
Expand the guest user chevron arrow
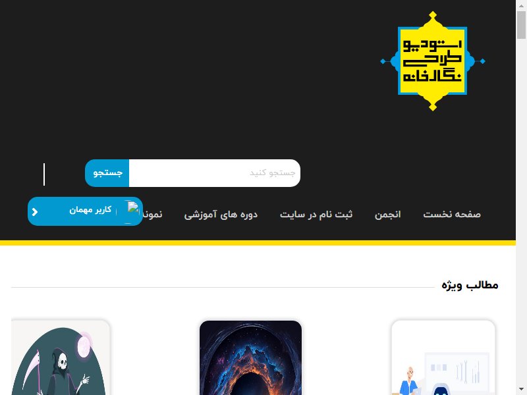(35, 212)
